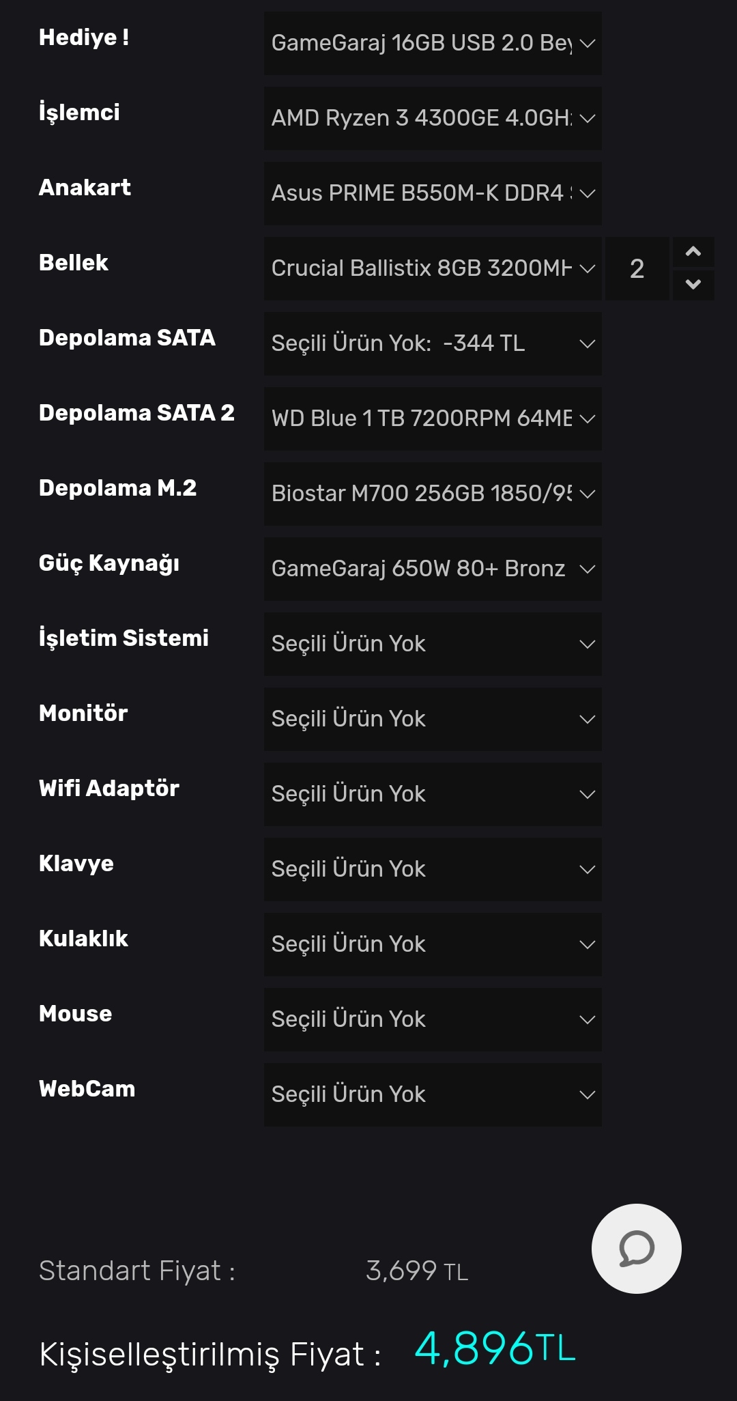Screen dimensions: 737x1401
Task: Select the Depolama SATA 2 WD Blue dropdown
Action: [x=433, y=419]
